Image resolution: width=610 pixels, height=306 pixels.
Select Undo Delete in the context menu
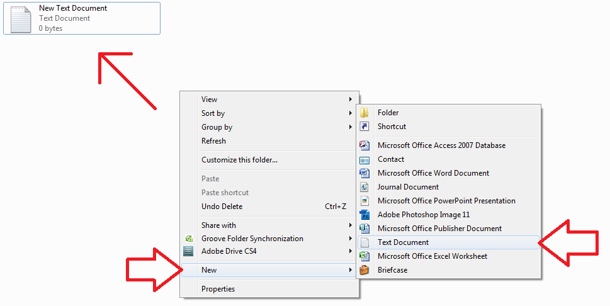coord(269,207)
